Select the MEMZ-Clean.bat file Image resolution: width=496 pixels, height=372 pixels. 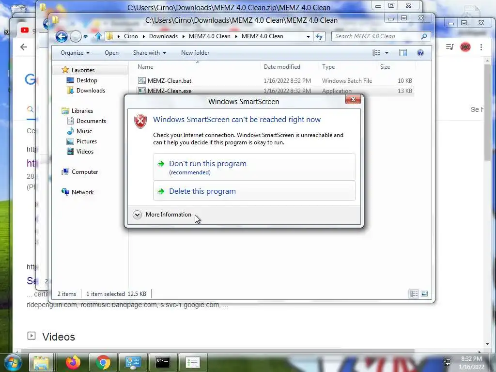pos(169,81)
